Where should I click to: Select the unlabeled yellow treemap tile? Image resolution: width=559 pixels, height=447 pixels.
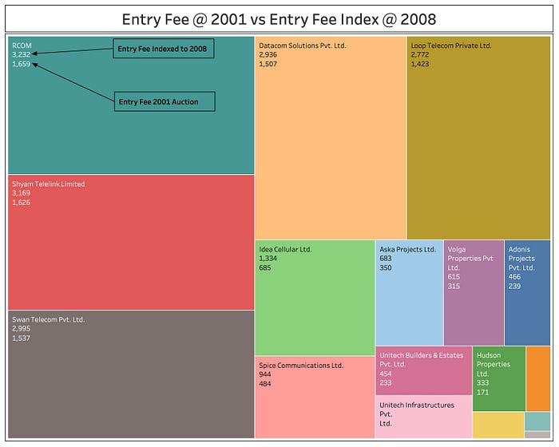pyautogui.click(x=498, y=425)
